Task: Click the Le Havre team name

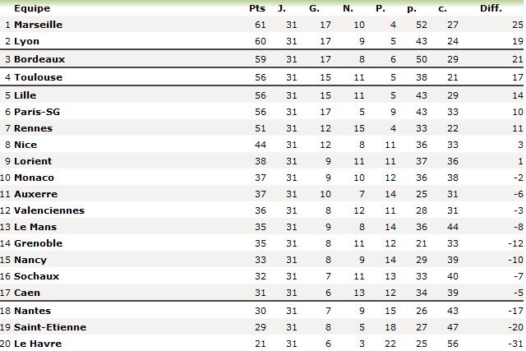Action: pos(38,344)
